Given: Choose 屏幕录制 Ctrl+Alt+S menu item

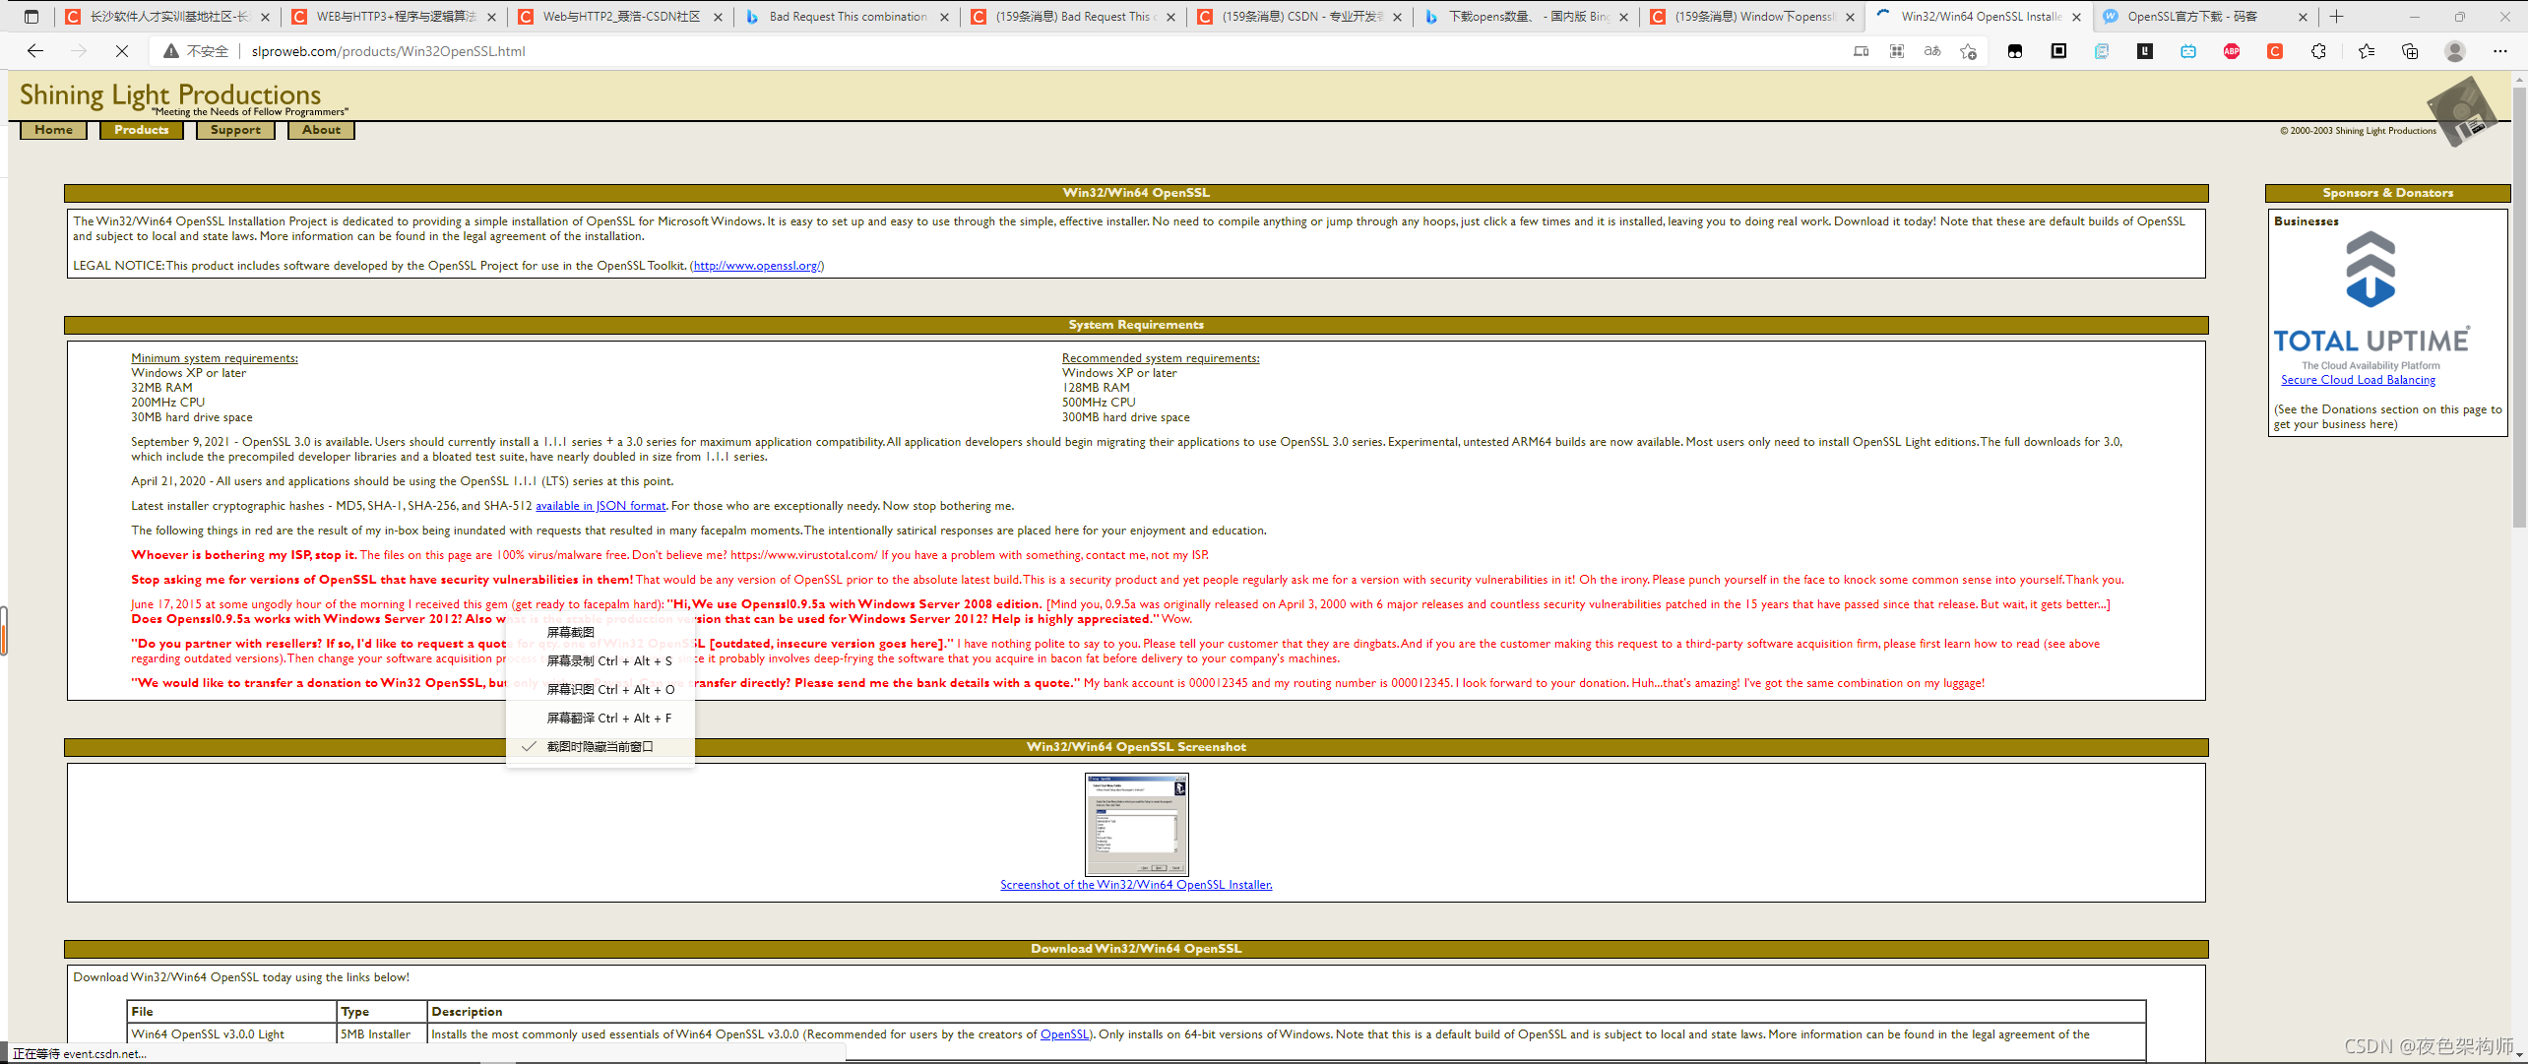Looking at the screenshot, I should tap(600, 661).
